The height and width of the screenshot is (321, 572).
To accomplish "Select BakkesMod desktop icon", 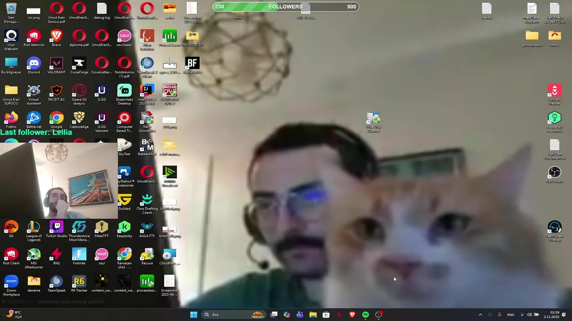I will [x=147, y=148].
